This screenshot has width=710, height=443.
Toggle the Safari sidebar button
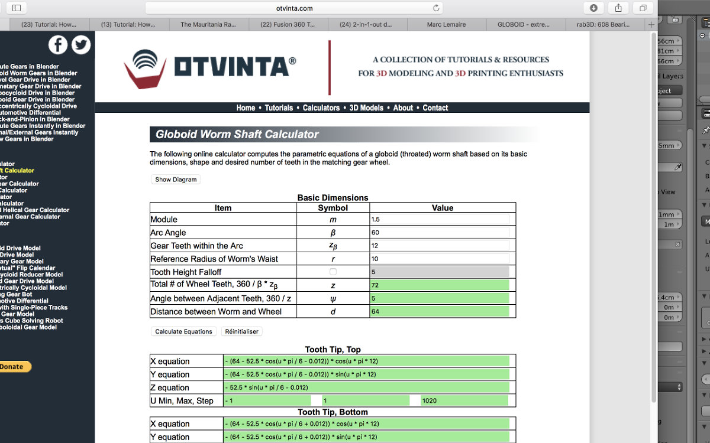pyautogui.click(x=17, y=8)
